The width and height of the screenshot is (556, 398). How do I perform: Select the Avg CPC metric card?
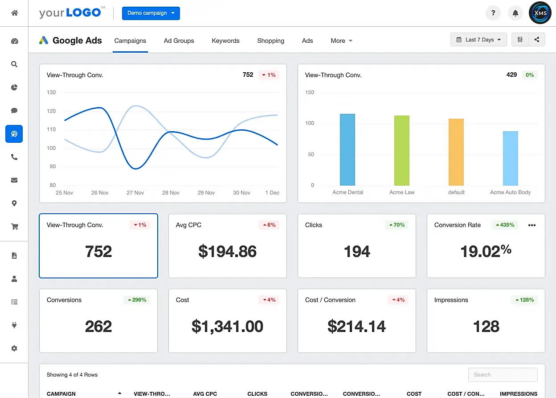pyautogui.click(x=227, y=245)
